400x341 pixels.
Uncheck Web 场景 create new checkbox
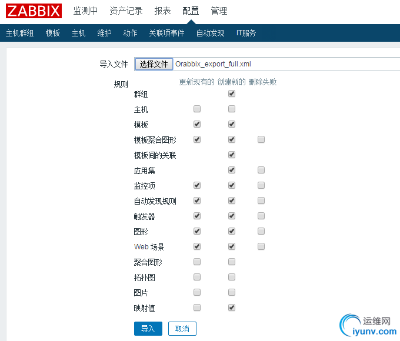tap(232, 246)
